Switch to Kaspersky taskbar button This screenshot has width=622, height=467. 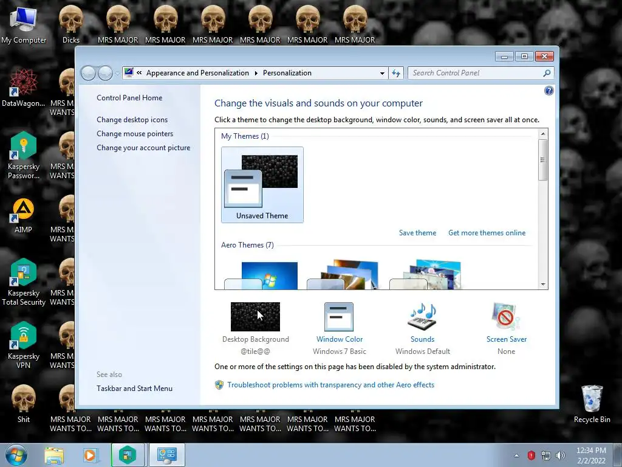(x=128, y=455)
